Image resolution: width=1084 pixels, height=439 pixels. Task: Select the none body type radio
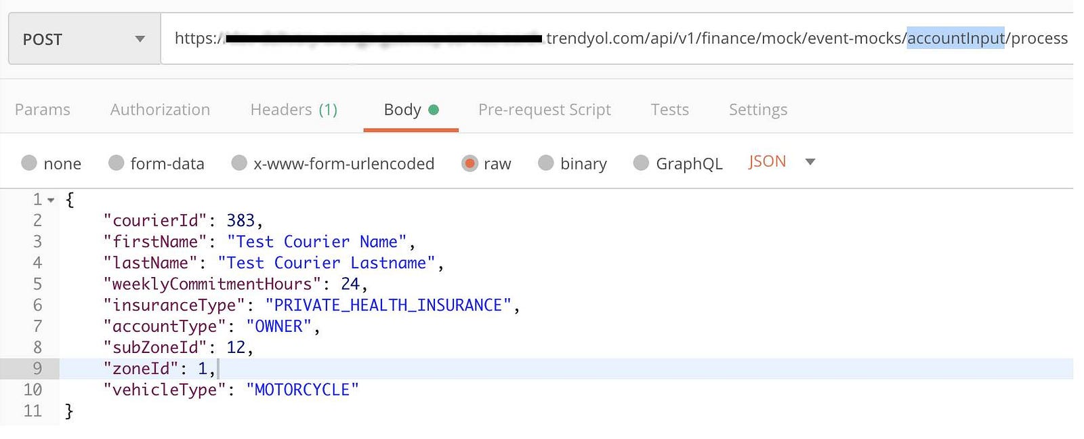point(29,163)
